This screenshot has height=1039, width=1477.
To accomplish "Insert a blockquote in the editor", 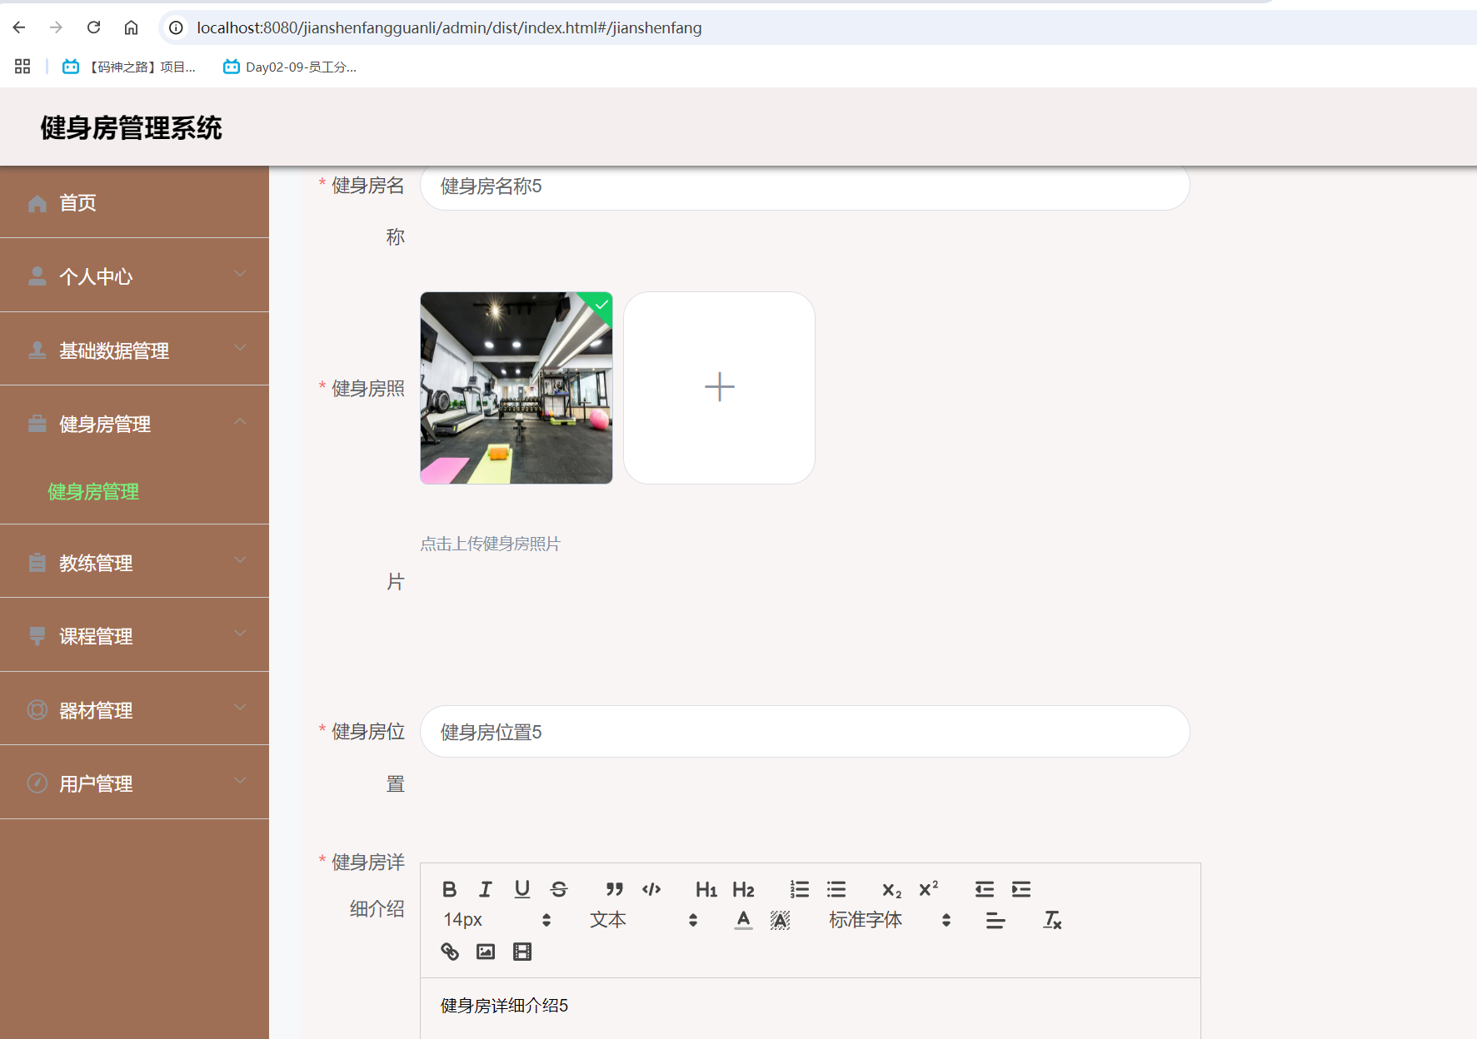I will pos(614,889).
